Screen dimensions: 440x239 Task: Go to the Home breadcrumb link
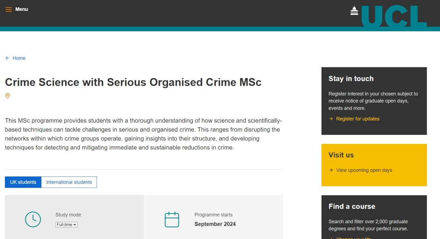tap(19, 58)
